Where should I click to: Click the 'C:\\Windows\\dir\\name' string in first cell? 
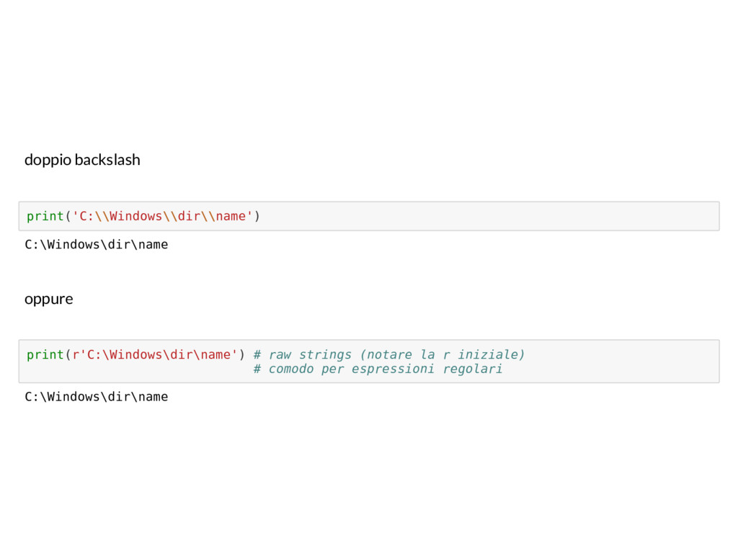(x=162, y=216)
